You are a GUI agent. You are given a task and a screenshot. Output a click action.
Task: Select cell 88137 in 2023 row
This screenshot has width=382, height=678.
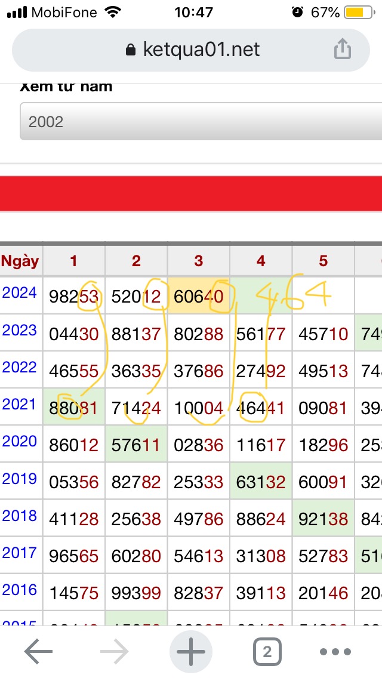click(x=136, y=334)
